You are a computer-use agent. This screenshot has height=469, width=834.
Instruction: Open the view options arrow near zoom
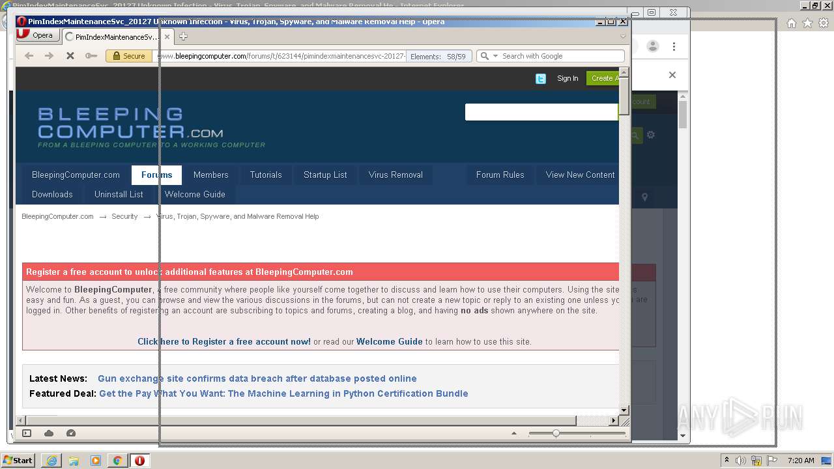(x=513, y=433)
